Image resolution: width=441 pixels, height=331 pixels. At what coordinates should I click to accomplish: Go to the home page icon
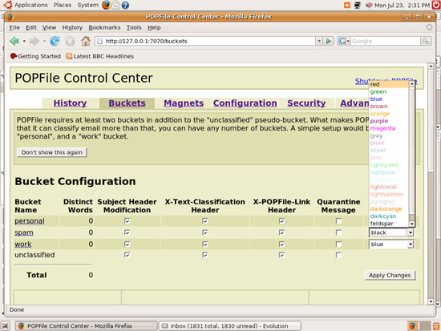tap(86, 41)
